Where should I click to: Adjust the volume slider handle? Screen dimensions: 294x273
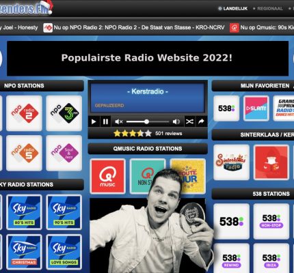[147, 121]
